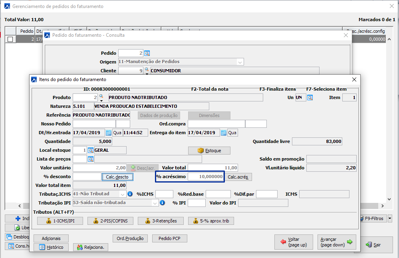
Task: Click Avançar (page down) button
Action: 337,242
